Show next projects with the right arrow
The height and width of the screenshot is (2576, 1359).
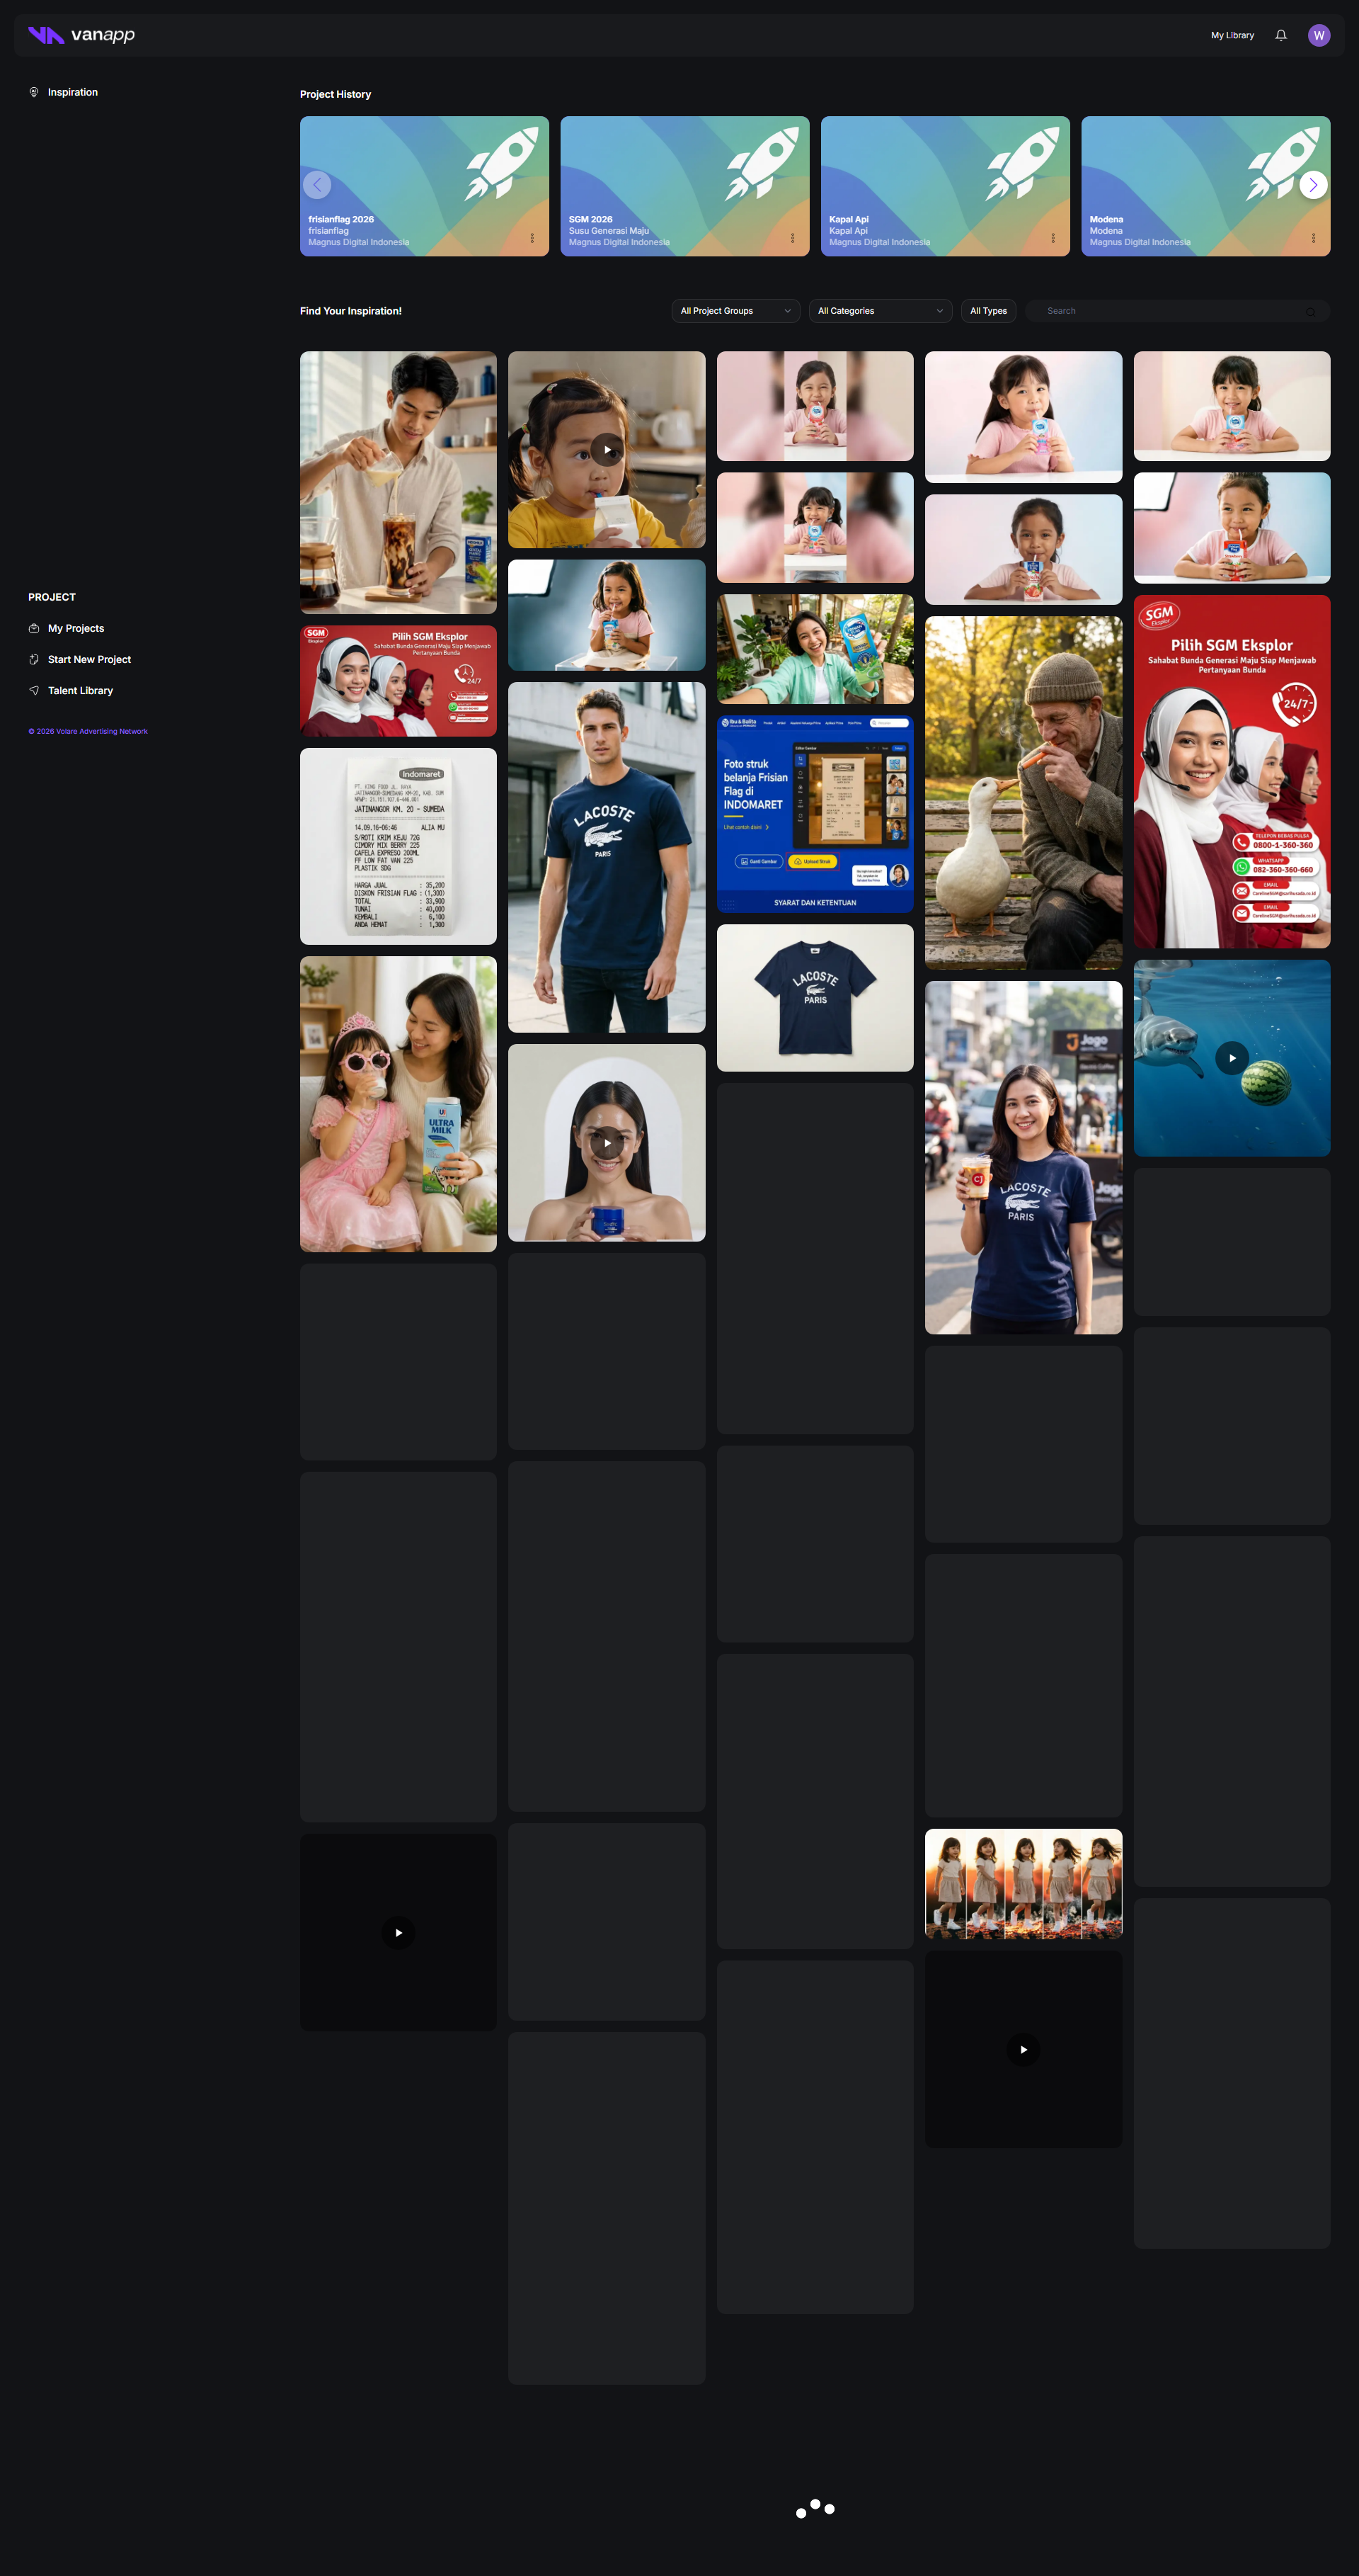pos(1313,185)
